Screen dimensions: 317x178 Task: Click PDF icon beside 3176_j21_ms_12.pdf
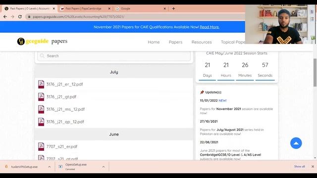tap(41, 109)
